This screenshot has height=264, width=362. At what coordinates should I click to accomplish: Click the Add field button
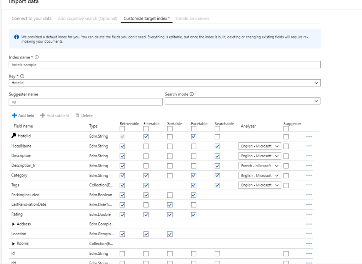click(23, 115)
